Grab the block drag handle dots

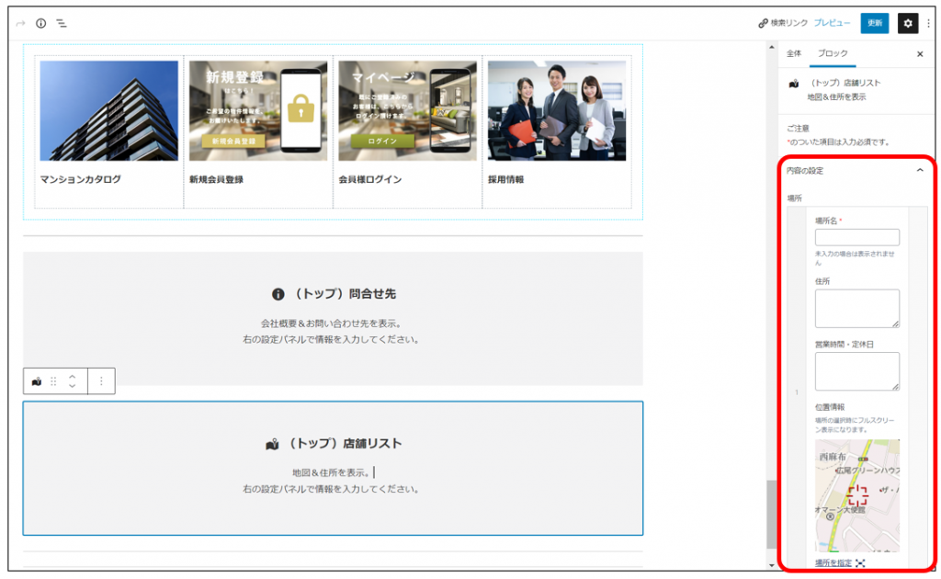(x=53, y=380)
